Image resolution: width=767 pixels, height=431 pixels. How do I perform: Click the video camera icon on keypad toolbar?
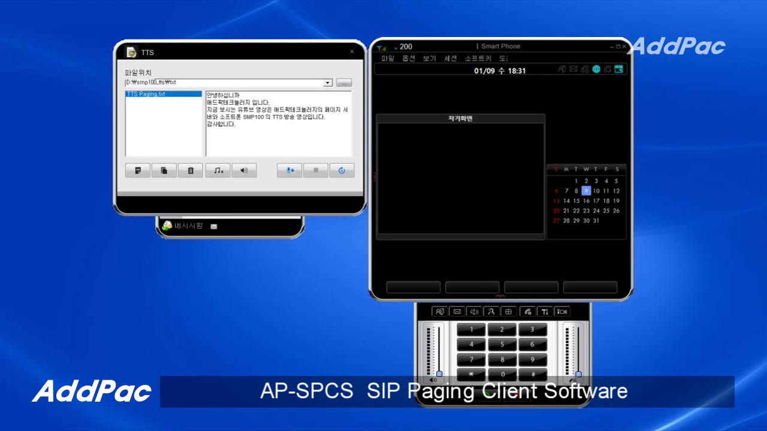(562, 311)
